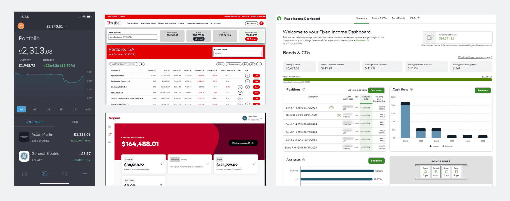Click the Log out button in AJ Bell

pos(251,23)
